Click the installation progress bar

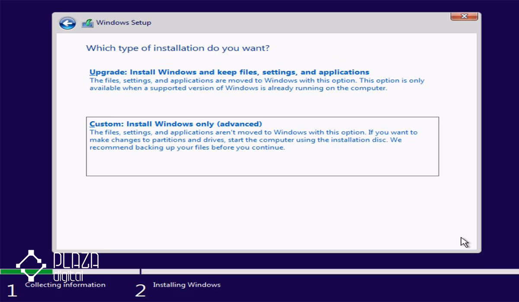pyautogui.click(x=259, y=271)
